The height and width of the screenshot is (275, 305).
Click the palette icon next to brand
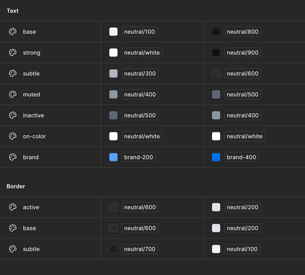[x=13, y=157]
